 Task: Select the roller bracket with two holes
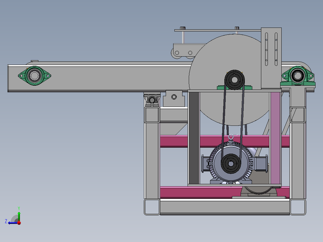click(x=184, y=50)
